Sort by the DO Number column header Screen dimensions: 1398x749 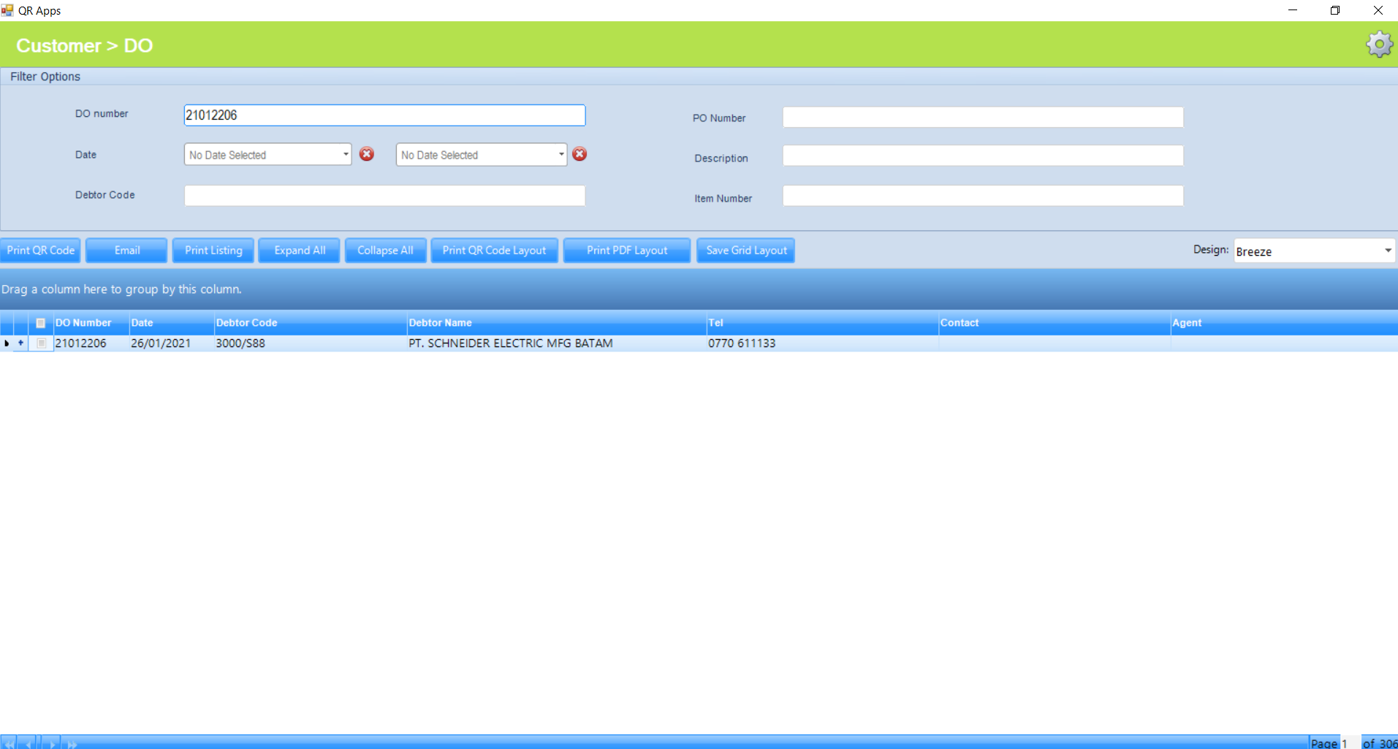[x=83, y=323]
